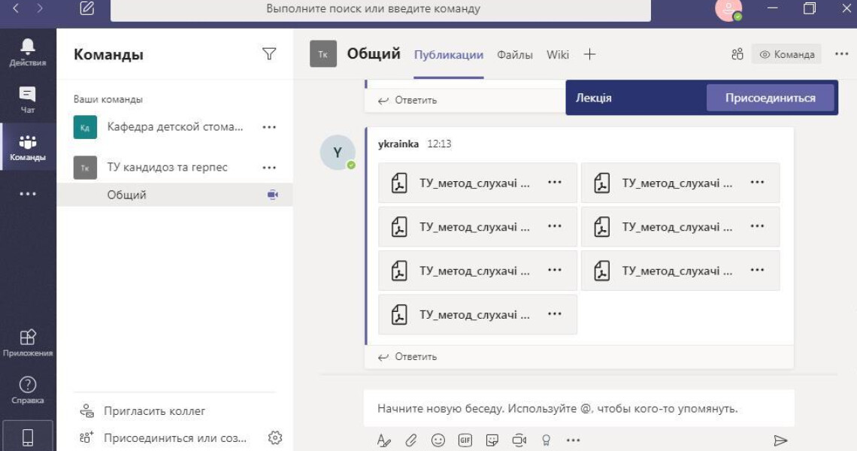
Task: Open the emoji smiley picker
Action: coord(438,440)
